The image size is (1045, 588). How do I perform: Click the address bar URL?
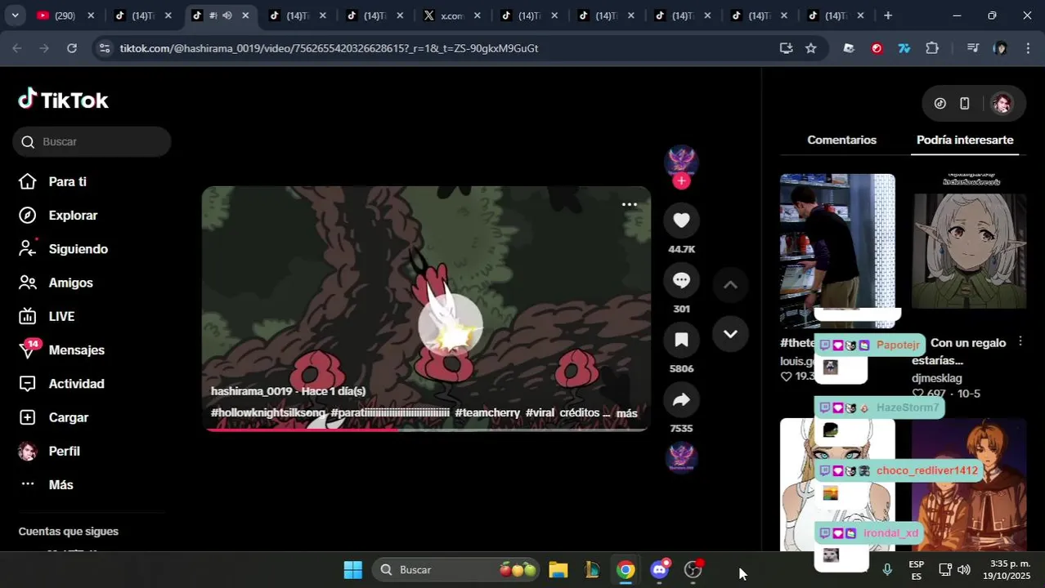pos(329,48)
